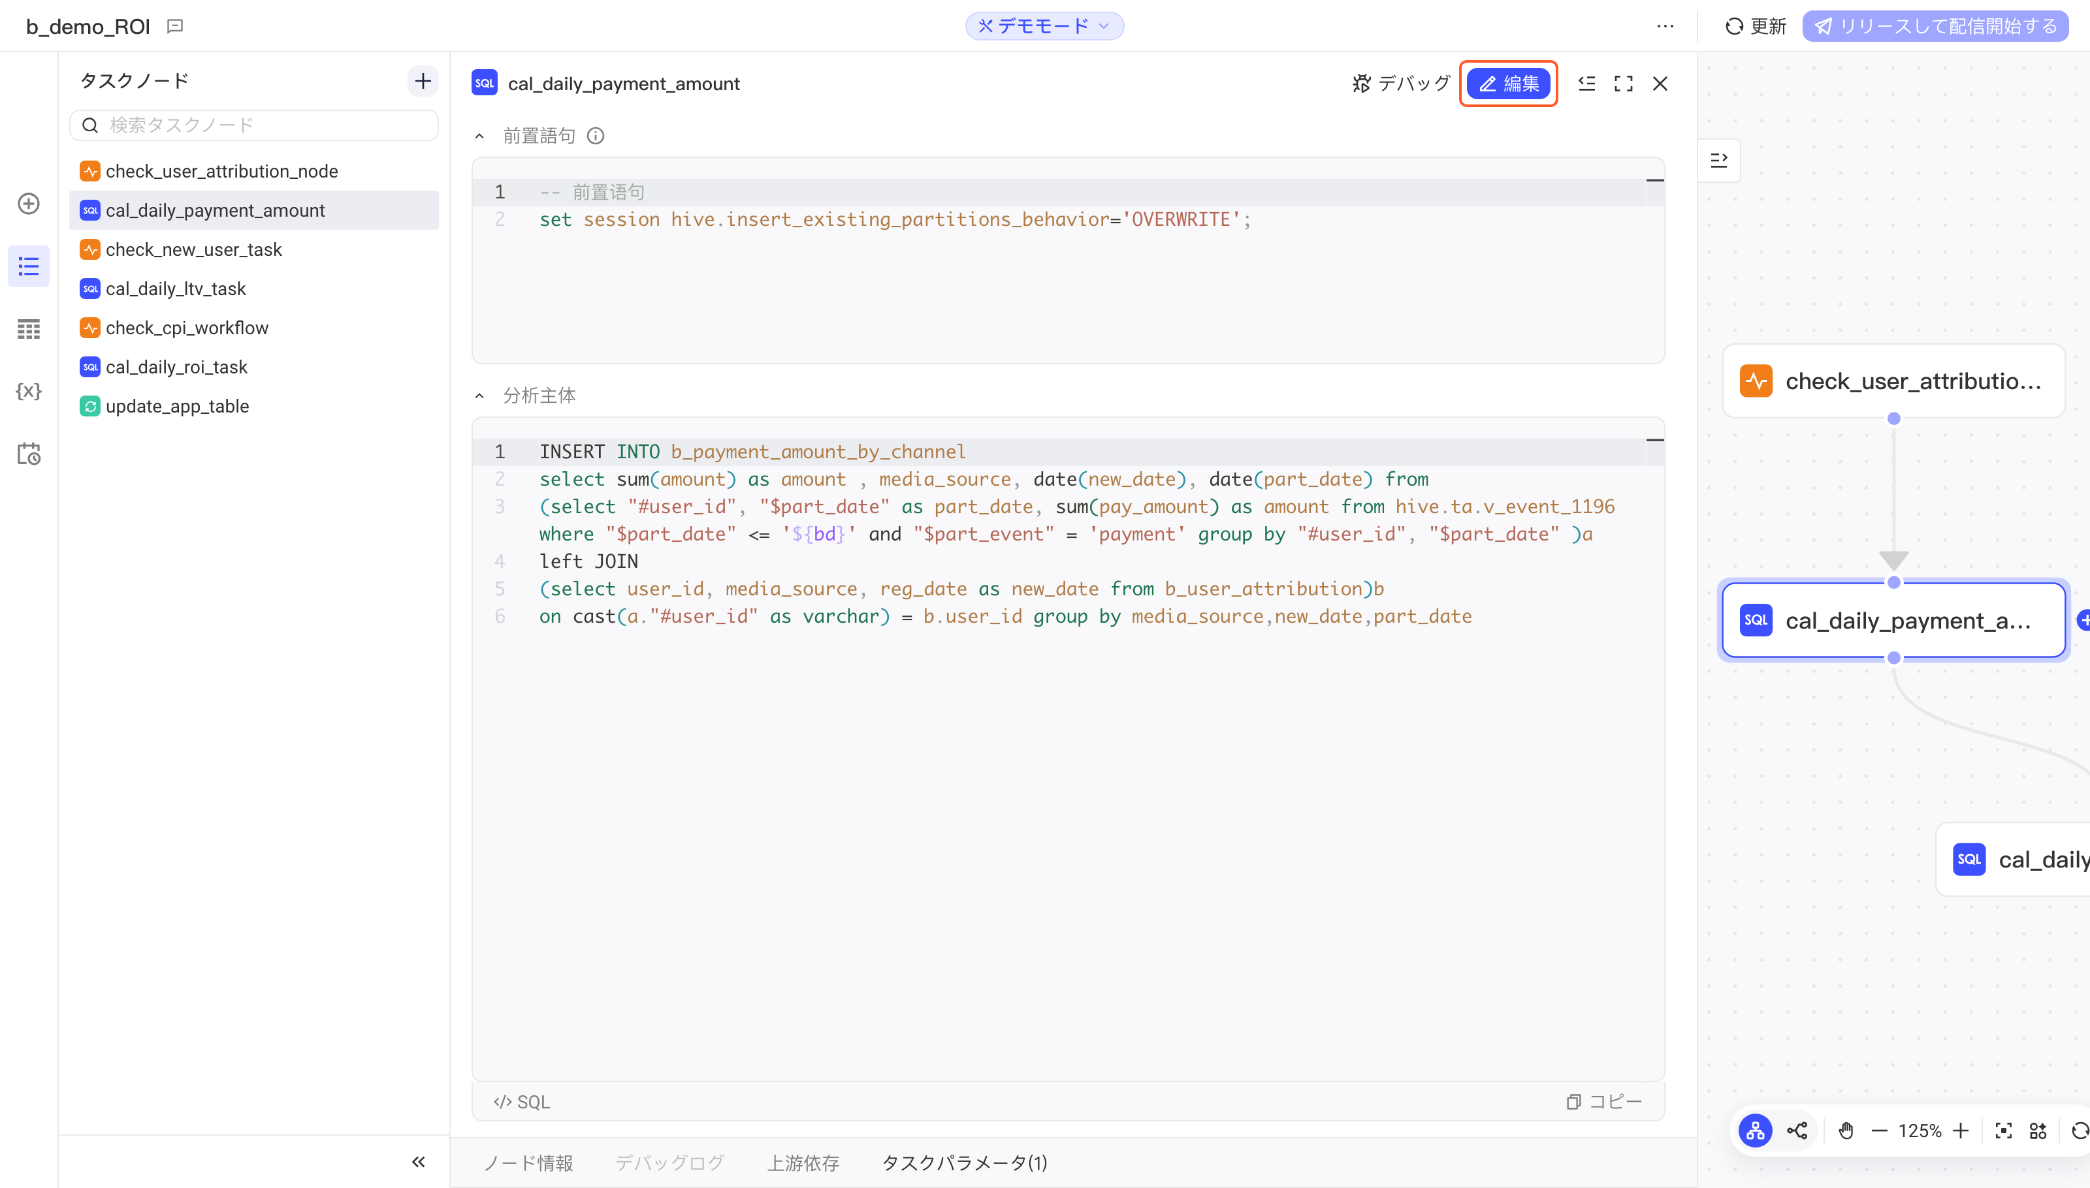Copy the SQL with the コピー button
Image resolution: width=2090 pixels, height=1188 pixels.
(1604, 1102)
